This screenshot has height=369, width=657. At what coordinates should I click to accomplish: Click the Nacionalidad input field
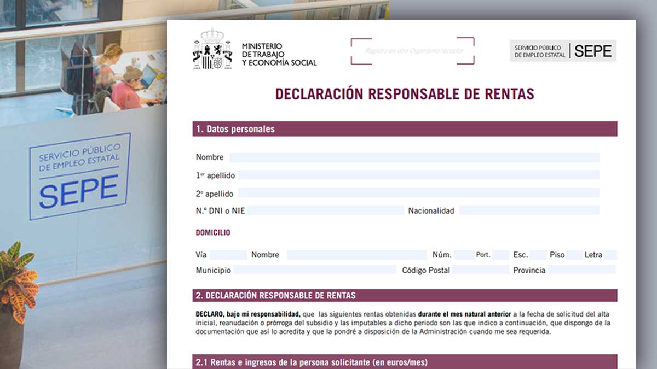point(529,210)
